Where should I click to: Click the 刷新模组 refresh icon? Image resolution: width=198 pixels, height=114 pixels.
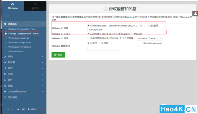pyautogui.click(x=5, y=97)
